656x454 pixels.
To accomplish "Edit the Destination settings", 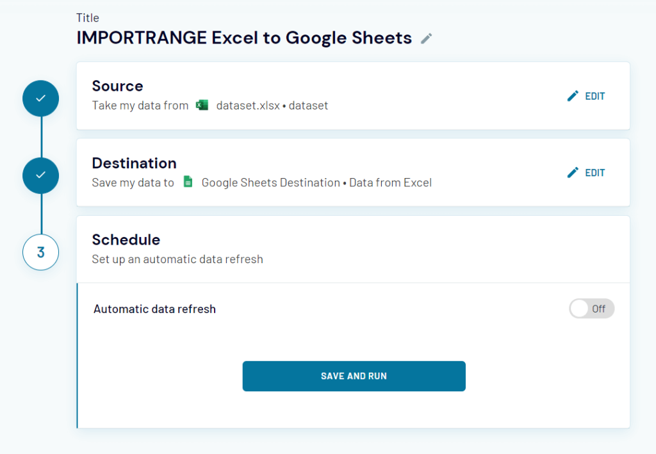I will tap(586, 173).
